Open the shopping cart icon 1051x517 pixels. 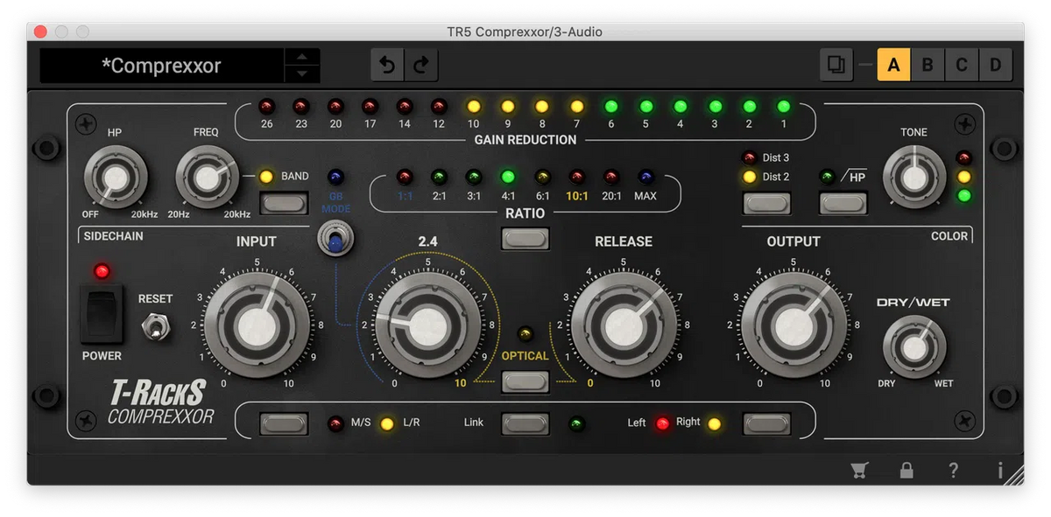[859, 470]
